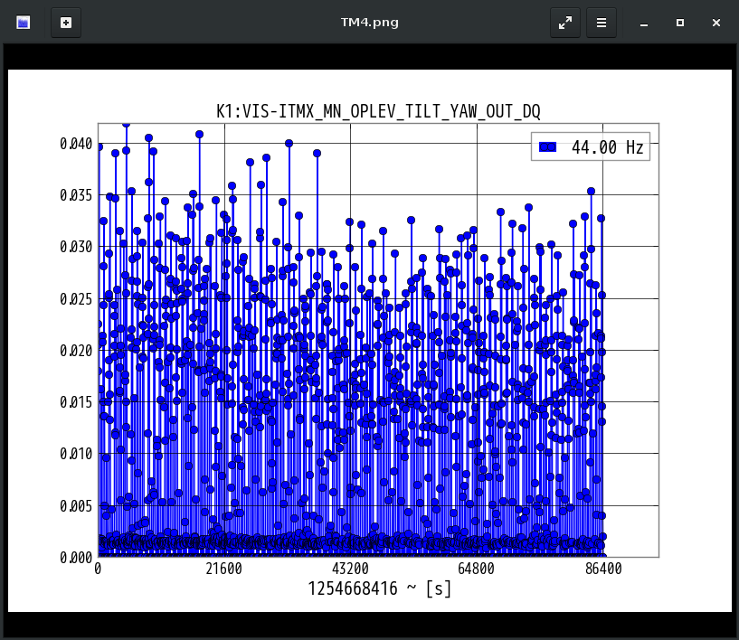Click the blue legend marker swatch
The width and height of the screenshot is (739, 640).
point(547,147)
